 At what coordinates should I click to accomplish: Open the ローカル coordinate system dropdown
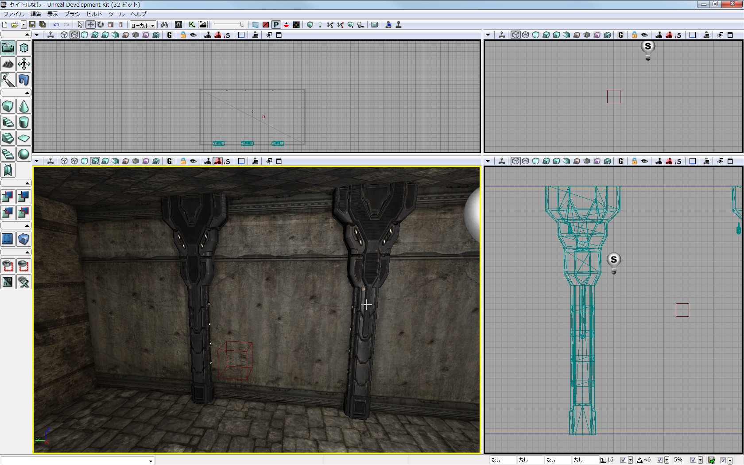(x=143, y=25)
